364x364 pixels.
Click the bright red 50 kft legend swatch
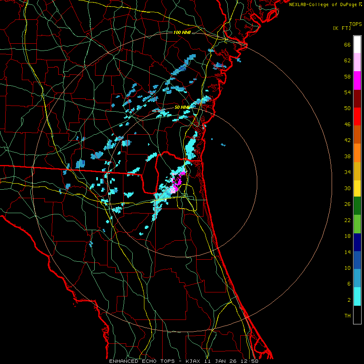pos(357,116)
